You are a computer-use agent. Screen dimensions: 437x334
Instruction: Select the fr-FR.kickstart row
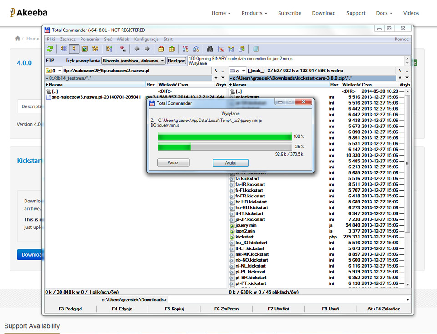coord(316,196)
